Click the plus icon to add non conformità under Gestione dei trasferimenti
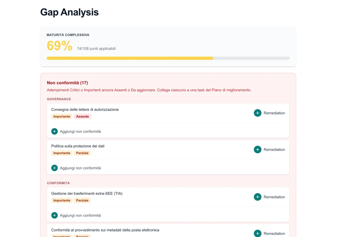Screen dimensions: 339x237 point(55,215)
